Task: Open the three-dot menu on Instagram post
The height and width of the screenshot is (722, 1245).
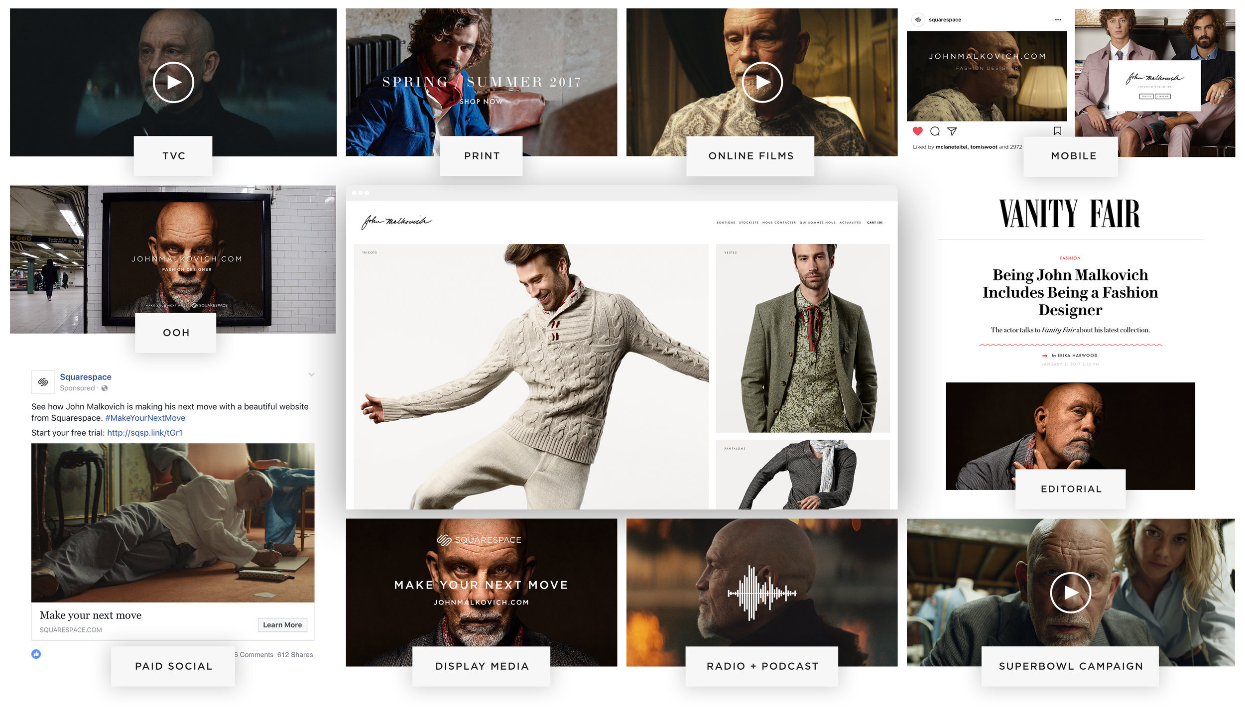Action: [x=1058, y=20]
